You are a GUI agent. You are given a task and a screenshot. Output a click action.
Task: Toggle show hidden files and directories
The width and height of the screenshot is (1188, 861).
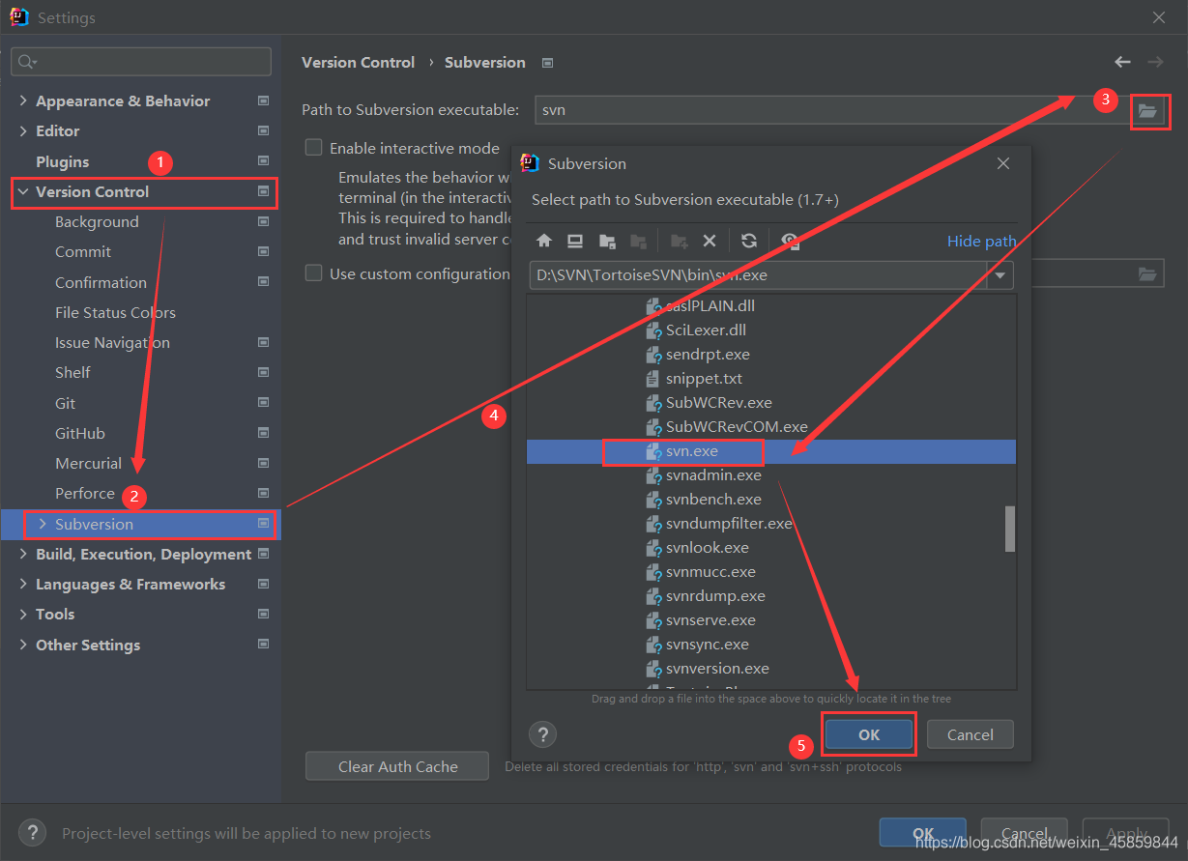pos(790,241)
